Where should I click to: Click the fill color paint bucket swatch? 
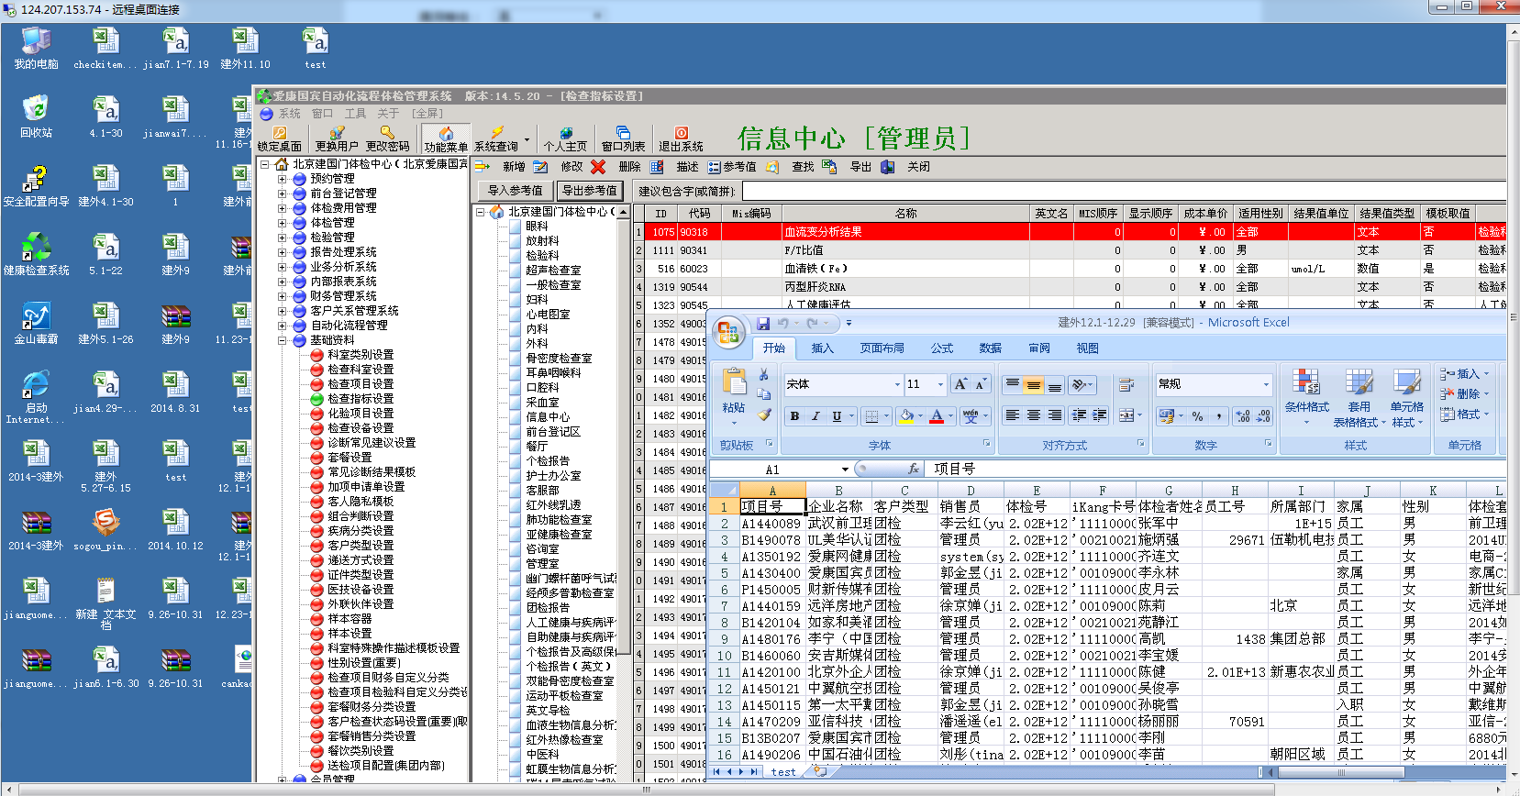pyautogui.click(x=906, y=416)
